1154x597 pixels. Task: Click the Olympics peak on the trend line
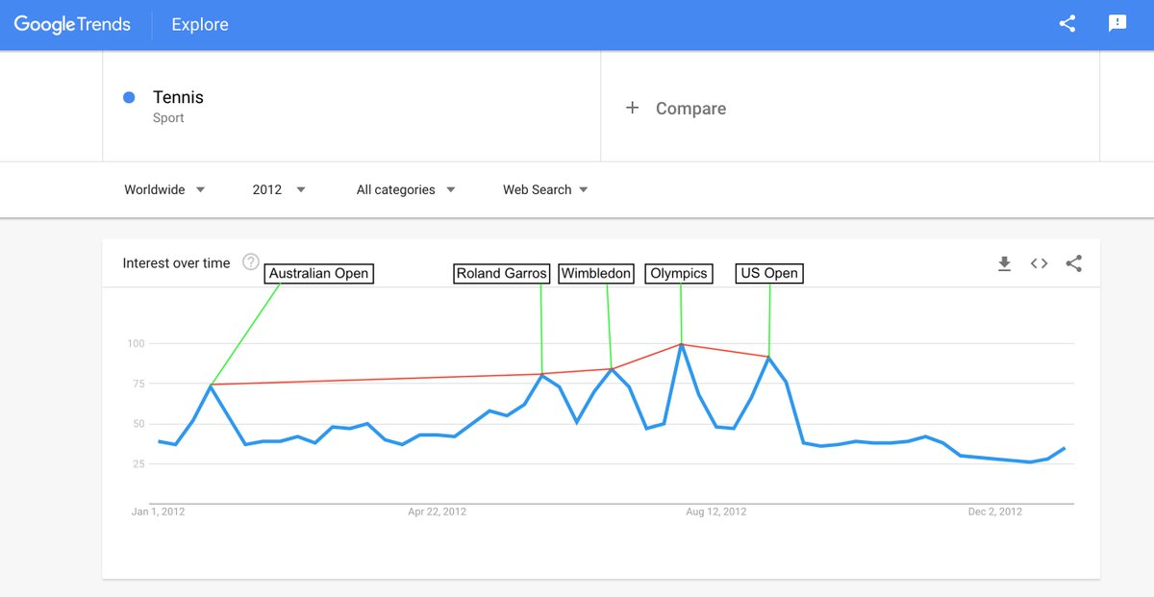pos(682,343)
